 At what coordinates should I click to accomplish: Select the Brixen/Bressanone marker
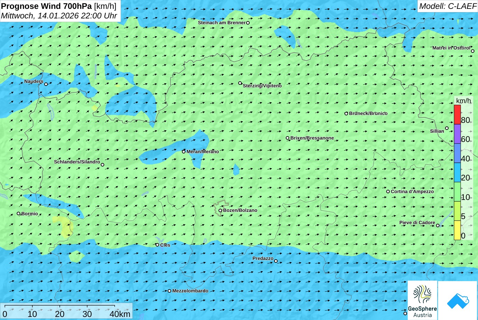(287, 138)
